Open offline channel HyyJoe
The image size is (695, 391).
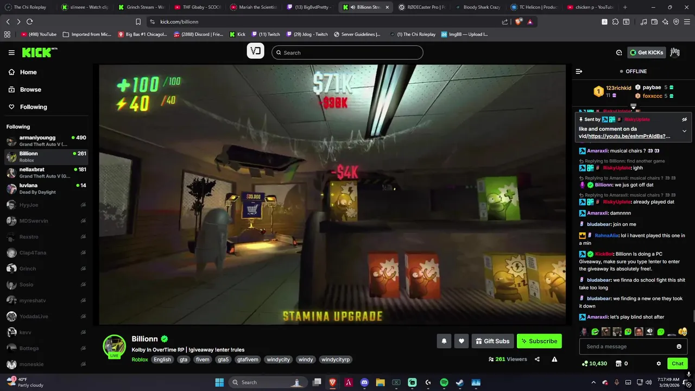(x=47, y=205)
